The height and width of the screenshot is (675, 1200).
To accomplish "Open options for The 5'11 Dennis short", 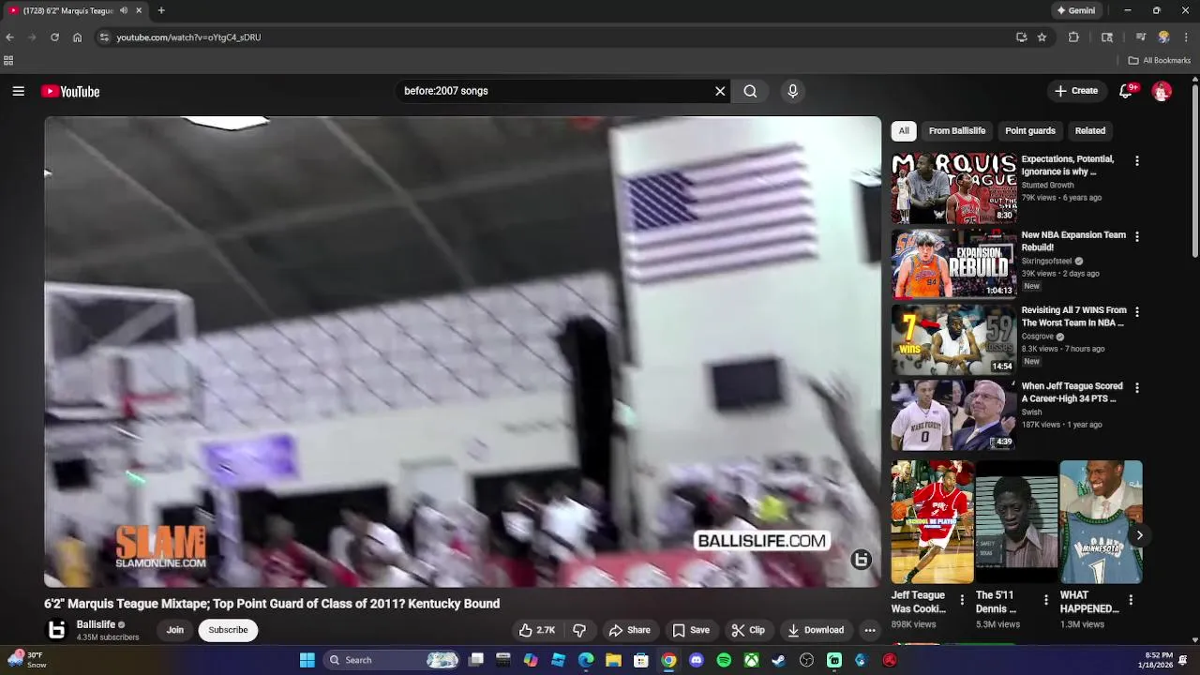I will (1046, 600).
